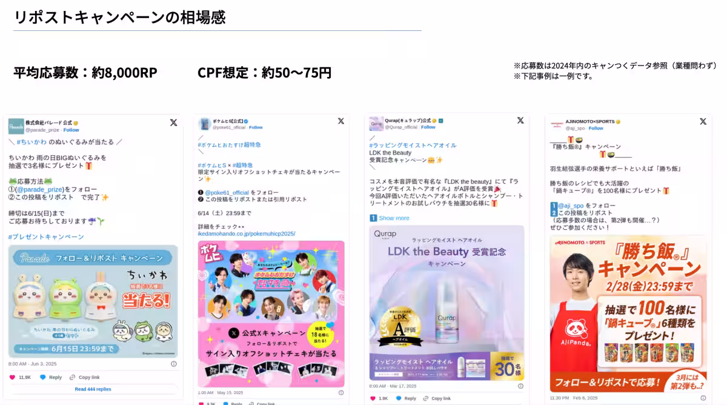Click the reply bubble icon on Qurap tweet
Viewport: 727px width, 405px height.
click(399, 398)
